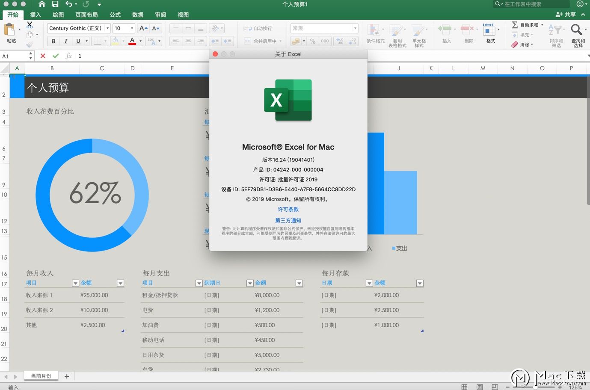The height and width of the screenshot is (390, 590).
Task: Click the 在工作表中搜索 search field
Action: pyautogui.click(x=532, y=4)
